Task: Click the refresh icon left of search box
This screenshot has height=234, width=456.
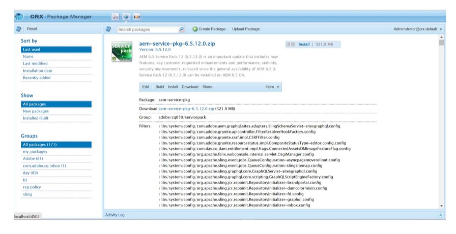Action: click(108, 29)
